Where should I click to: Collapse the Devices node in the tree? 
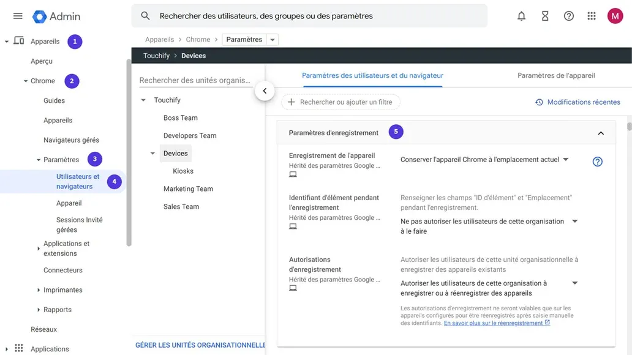coord(152,153)
